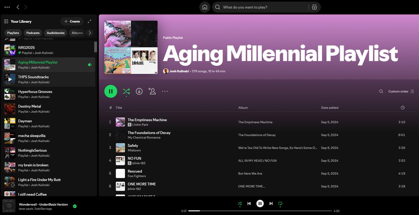
Task: Open Linkin Park artist link
Action: [140, 124]
